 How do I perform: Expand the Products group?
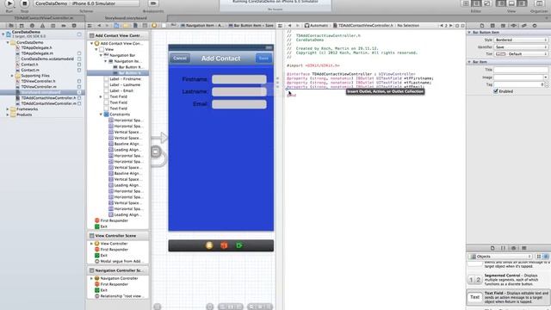8,115
